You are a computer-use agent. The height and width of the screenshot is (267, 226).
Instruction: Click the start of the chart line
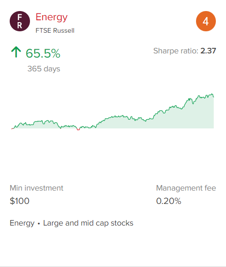click(x=12, y=129)
